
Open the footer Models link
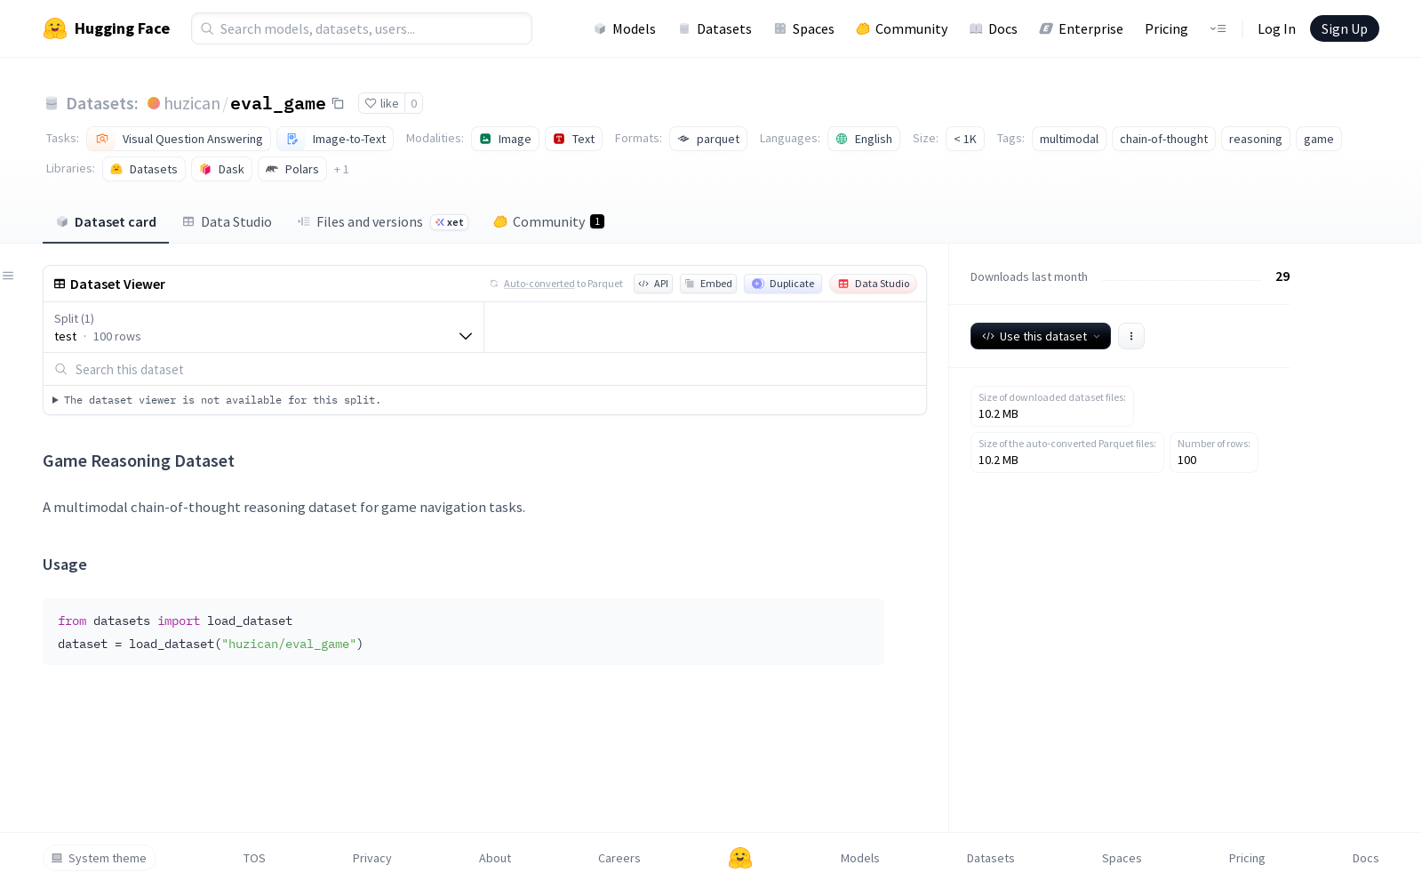(x=859, y=858)
